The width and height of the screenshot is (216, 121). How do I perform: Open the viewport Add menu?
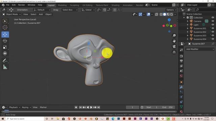point(41,14)
